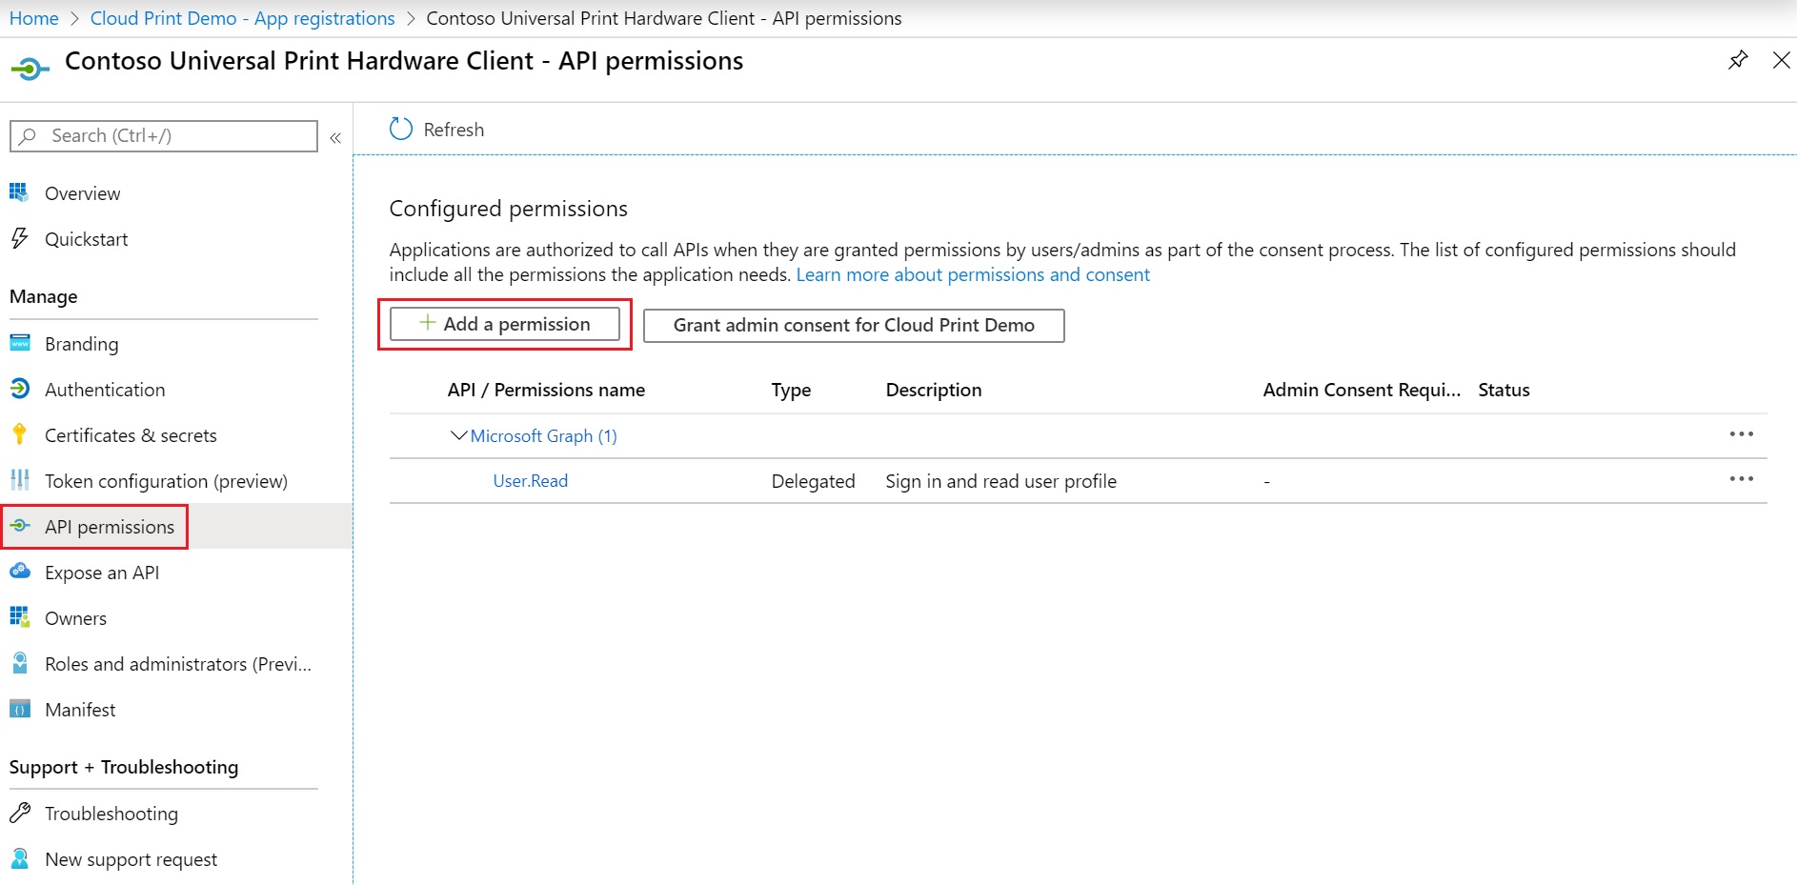Open Cloud Print Demo - App registrations breadcrumb
Image resolution: width=1797 pixels, height=885 pixels.
(x=242, y=18)
